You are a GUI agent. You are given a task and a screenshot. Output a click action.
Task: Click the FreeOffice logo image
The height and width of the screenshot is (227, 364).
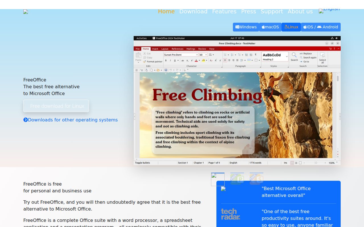pyautogui.click(x=26, y=12)
